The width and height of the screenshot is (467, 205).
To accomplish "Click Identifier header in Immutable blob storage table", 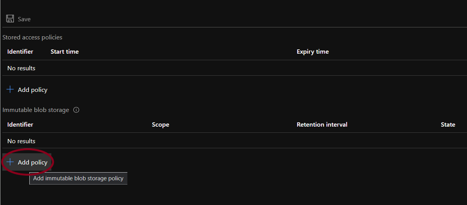I will click(20, 125).
